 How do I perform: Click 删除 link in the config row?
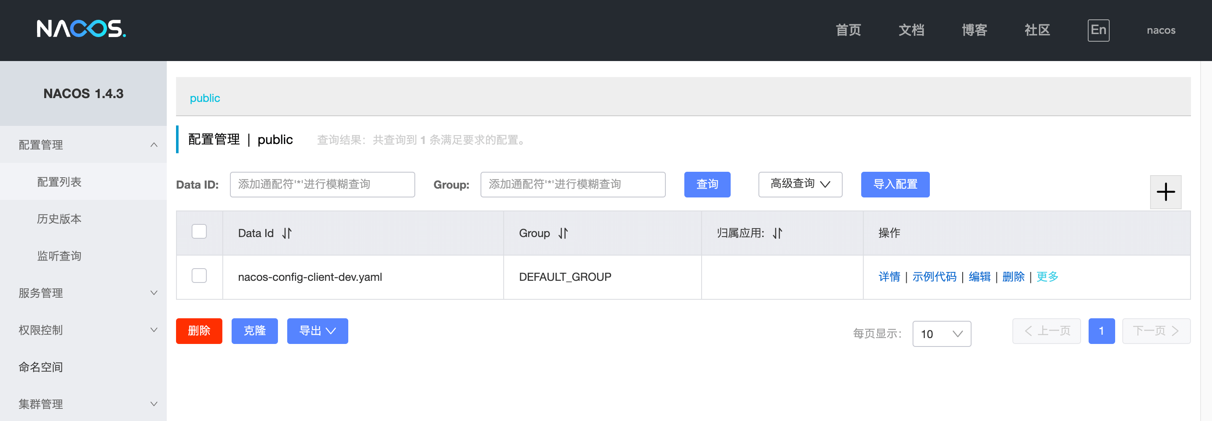tap(1014, 277)
